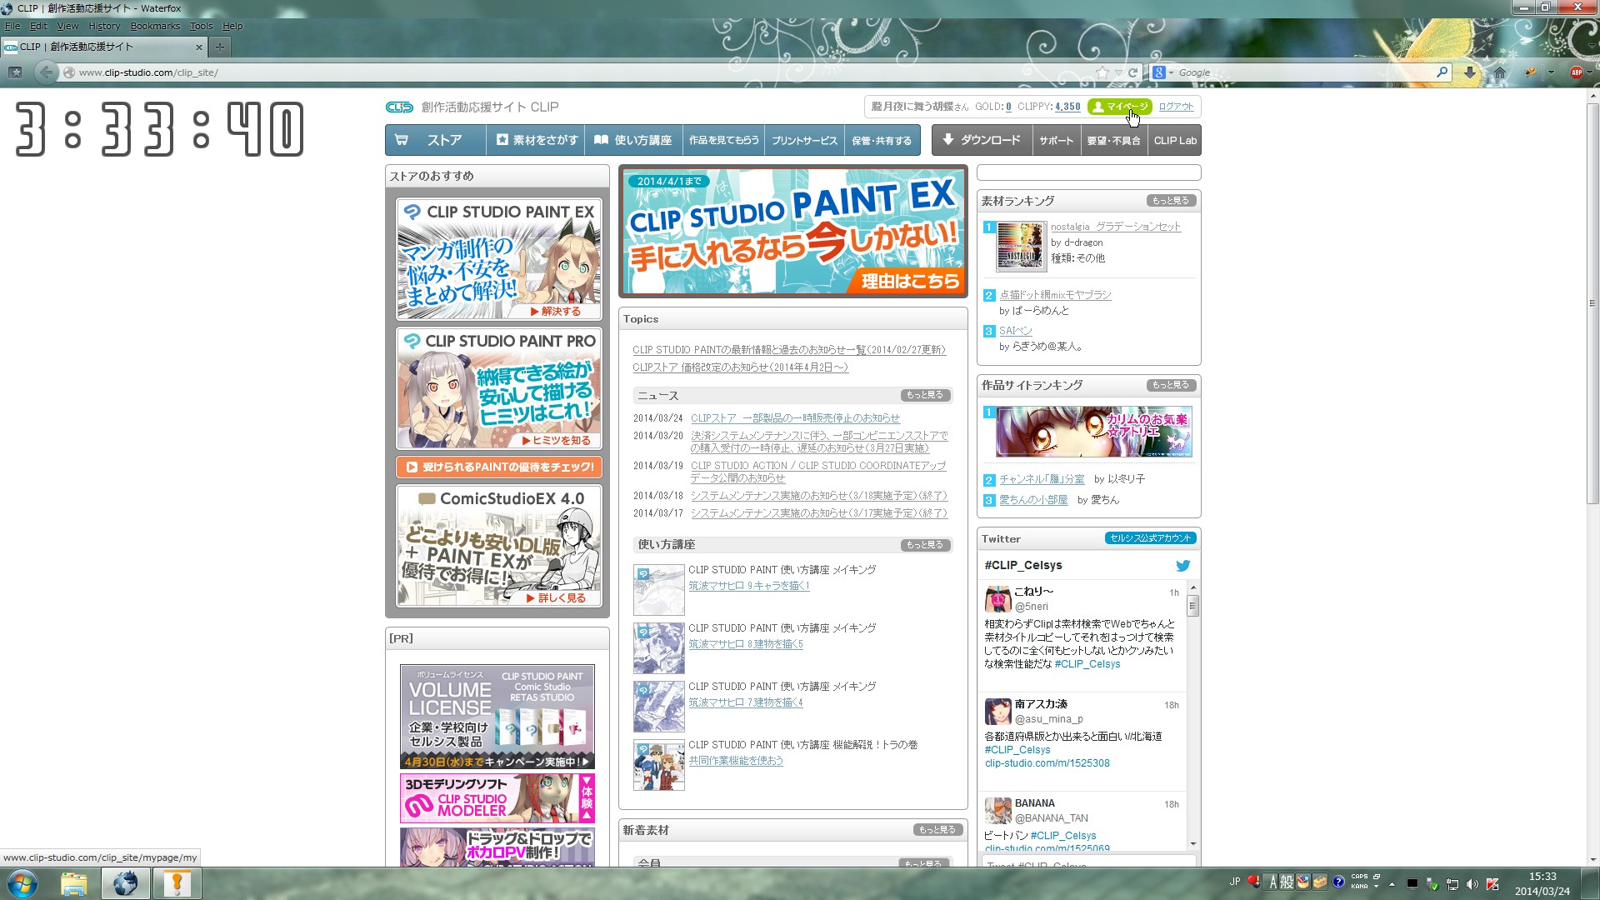Click the マイページ green button
Viewport: 1600px width, 900px height.
pyautogui.click(x=1120, y=107)
